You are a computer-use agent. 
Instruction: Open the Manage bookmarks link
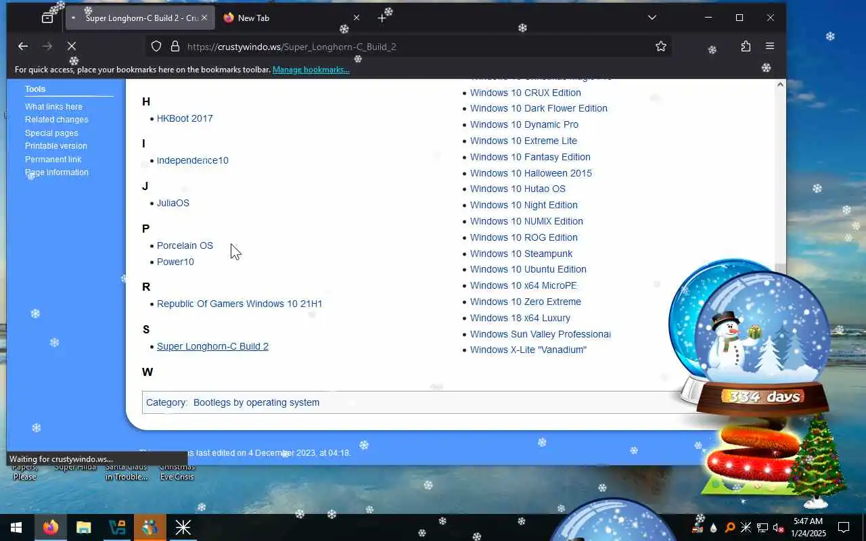(311, 70)
